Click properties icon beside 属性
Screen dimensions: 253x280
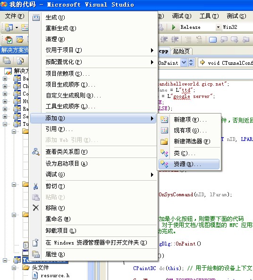(x=36, y=254)
